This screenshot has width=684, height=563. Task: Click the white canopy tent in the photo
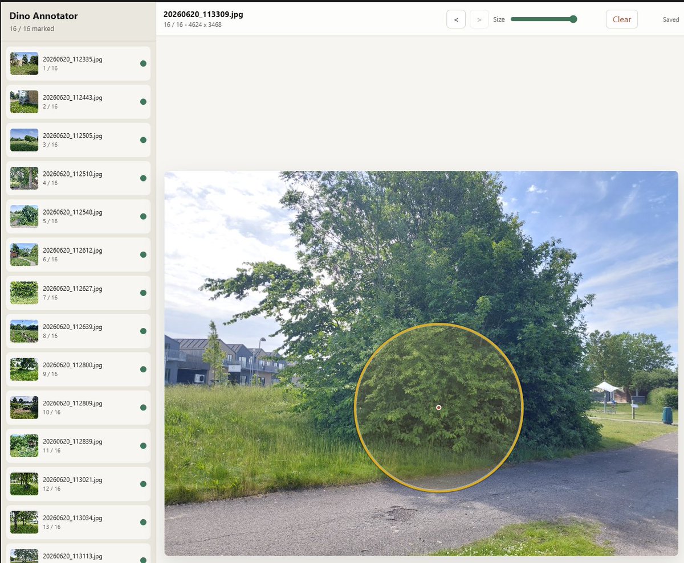pyautogui.click(x=606, y=387)
